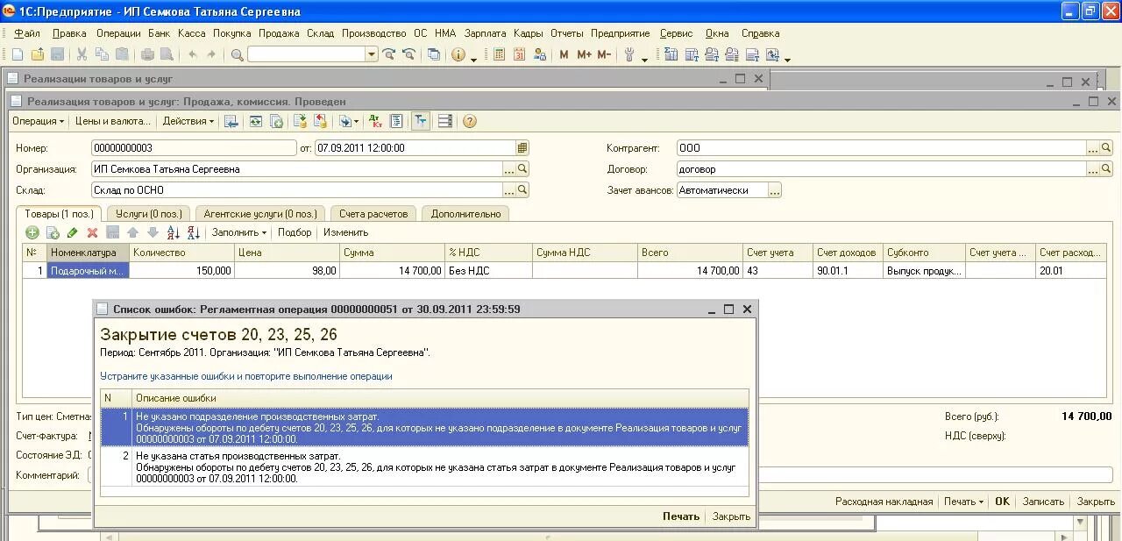Open the Файл menu

pos(27,33)
